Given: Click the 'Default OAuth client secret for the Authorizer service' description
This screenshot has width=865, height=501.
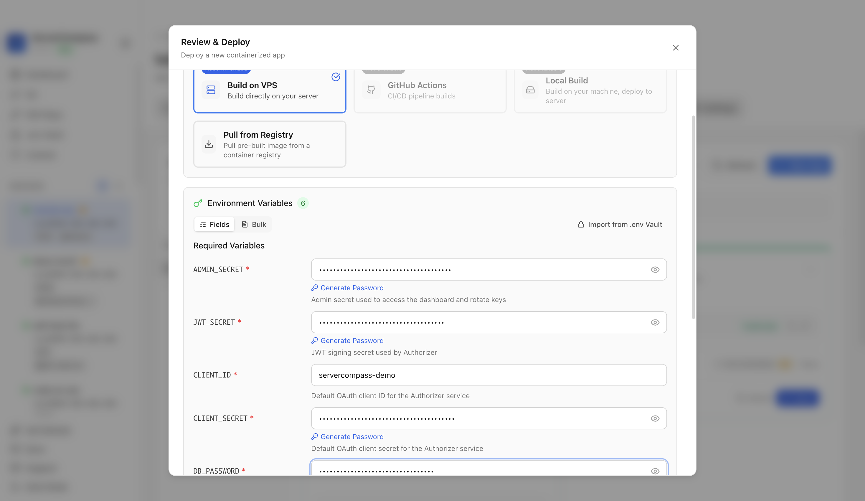Looking at the screenshot, I should (x=397, y=449).
